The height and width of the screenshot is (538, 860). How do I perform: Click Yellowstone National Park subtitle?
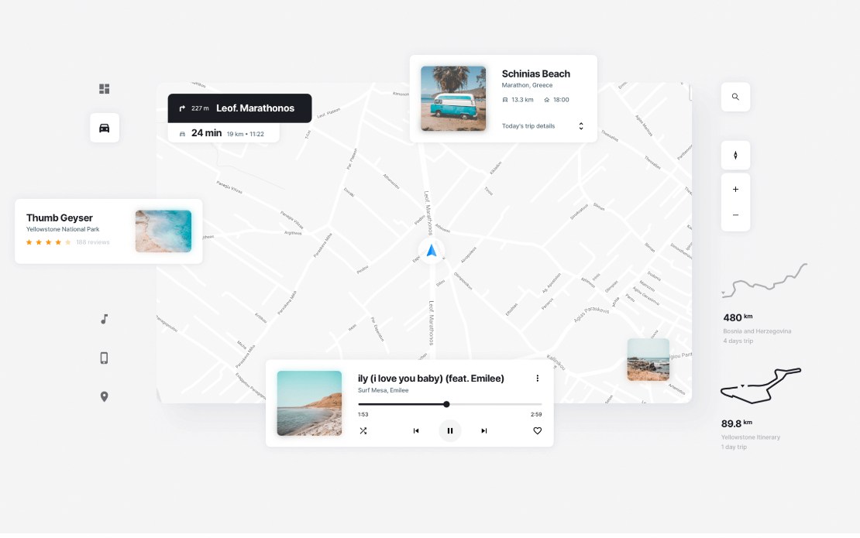(x=63, y=229)
